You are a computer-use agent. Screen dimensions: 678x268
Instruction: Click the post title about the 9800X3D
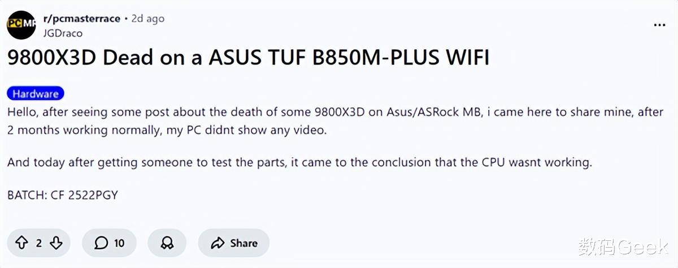pyautogui.click(x=248, y=58)
